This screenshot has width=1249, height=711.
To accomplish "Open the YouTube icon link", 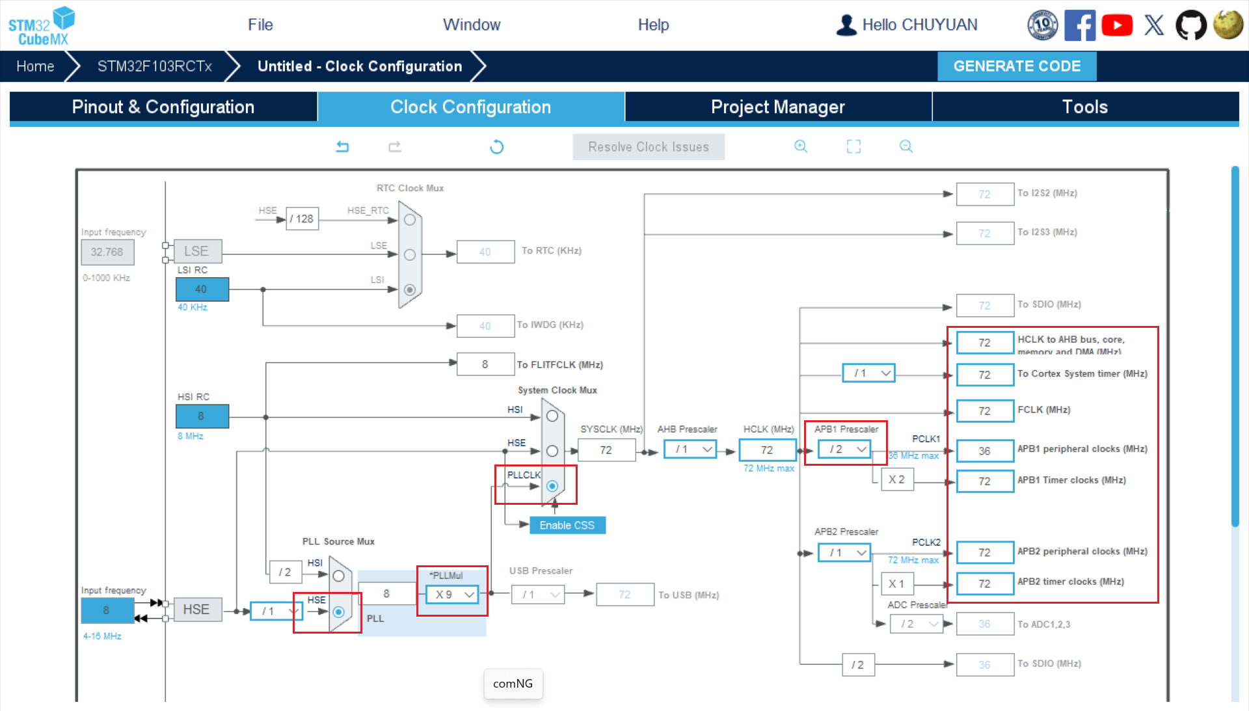I will (1117, 25).
